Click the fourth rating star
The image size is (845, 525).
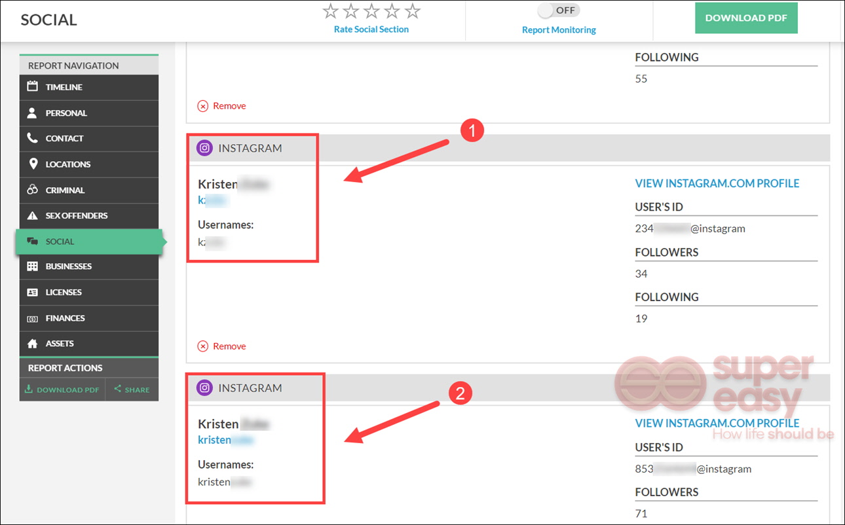pyautogui.click(x=392, y=11)
